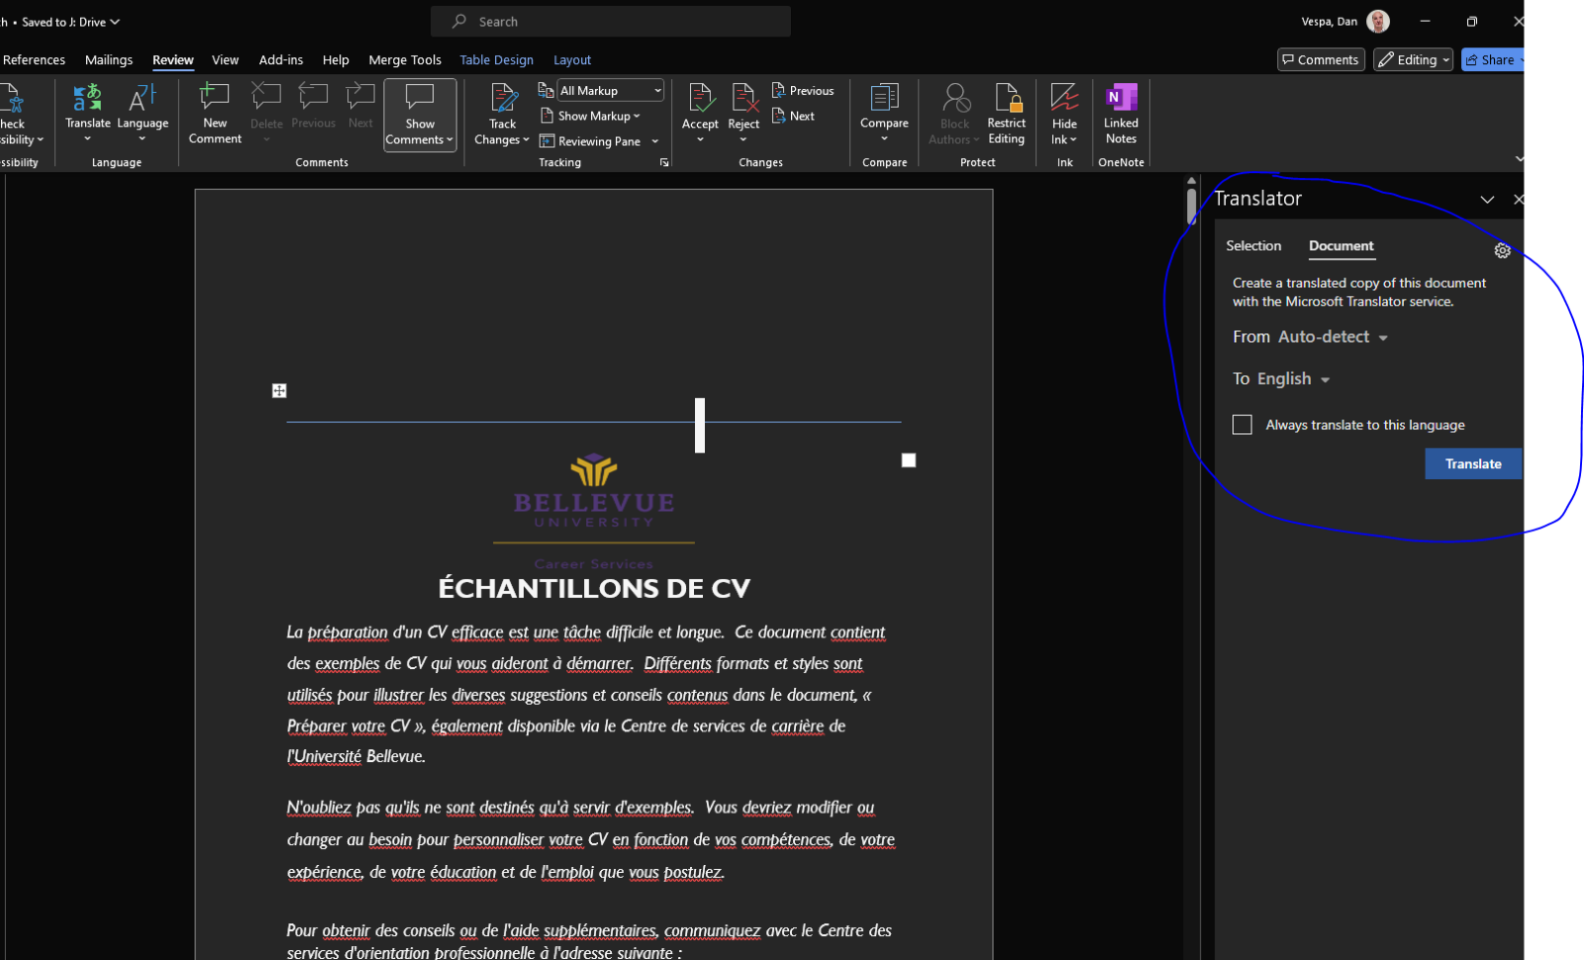Check Always translate to this language

[1241, 424]
